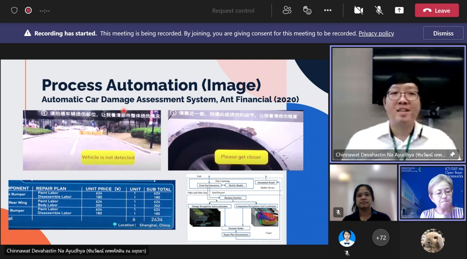
Task: Leave the meeting
Action: 437,11
